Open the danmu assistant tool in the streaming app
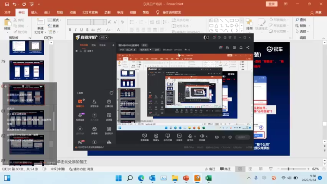327x184 pixels. pos(80,103)
